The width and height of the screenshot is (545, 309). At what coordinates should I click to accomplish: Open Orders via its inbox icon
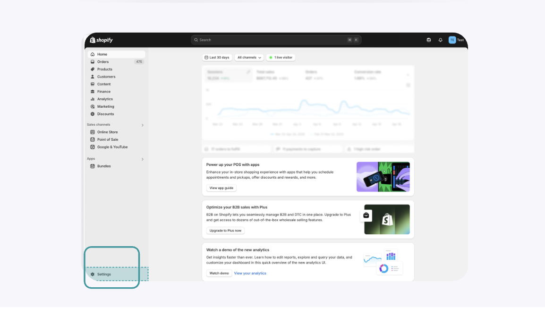coord(93,62)
